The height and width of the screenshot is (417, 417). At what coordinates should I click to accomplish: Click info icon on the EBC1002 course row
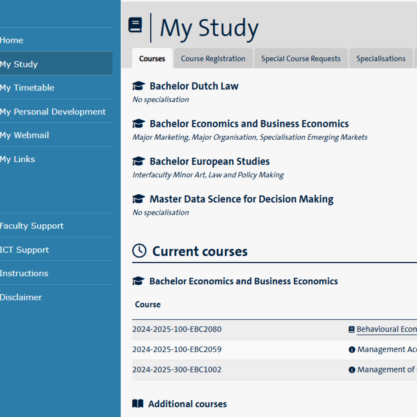(352, 370)
